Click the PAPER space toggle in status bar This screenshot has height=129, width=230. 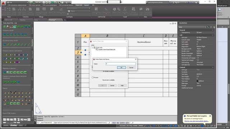[x=141, y=126]
